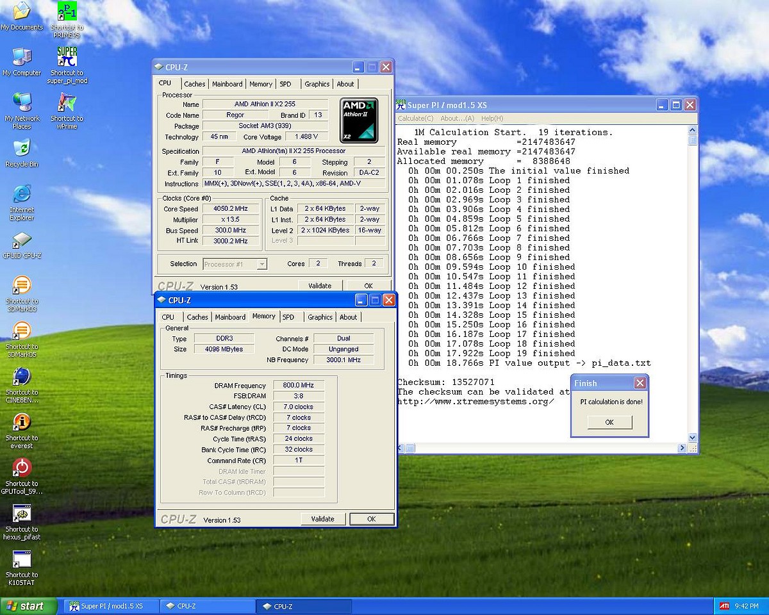Open the CPUID CPU-Z desktop icon

(21, 240)
